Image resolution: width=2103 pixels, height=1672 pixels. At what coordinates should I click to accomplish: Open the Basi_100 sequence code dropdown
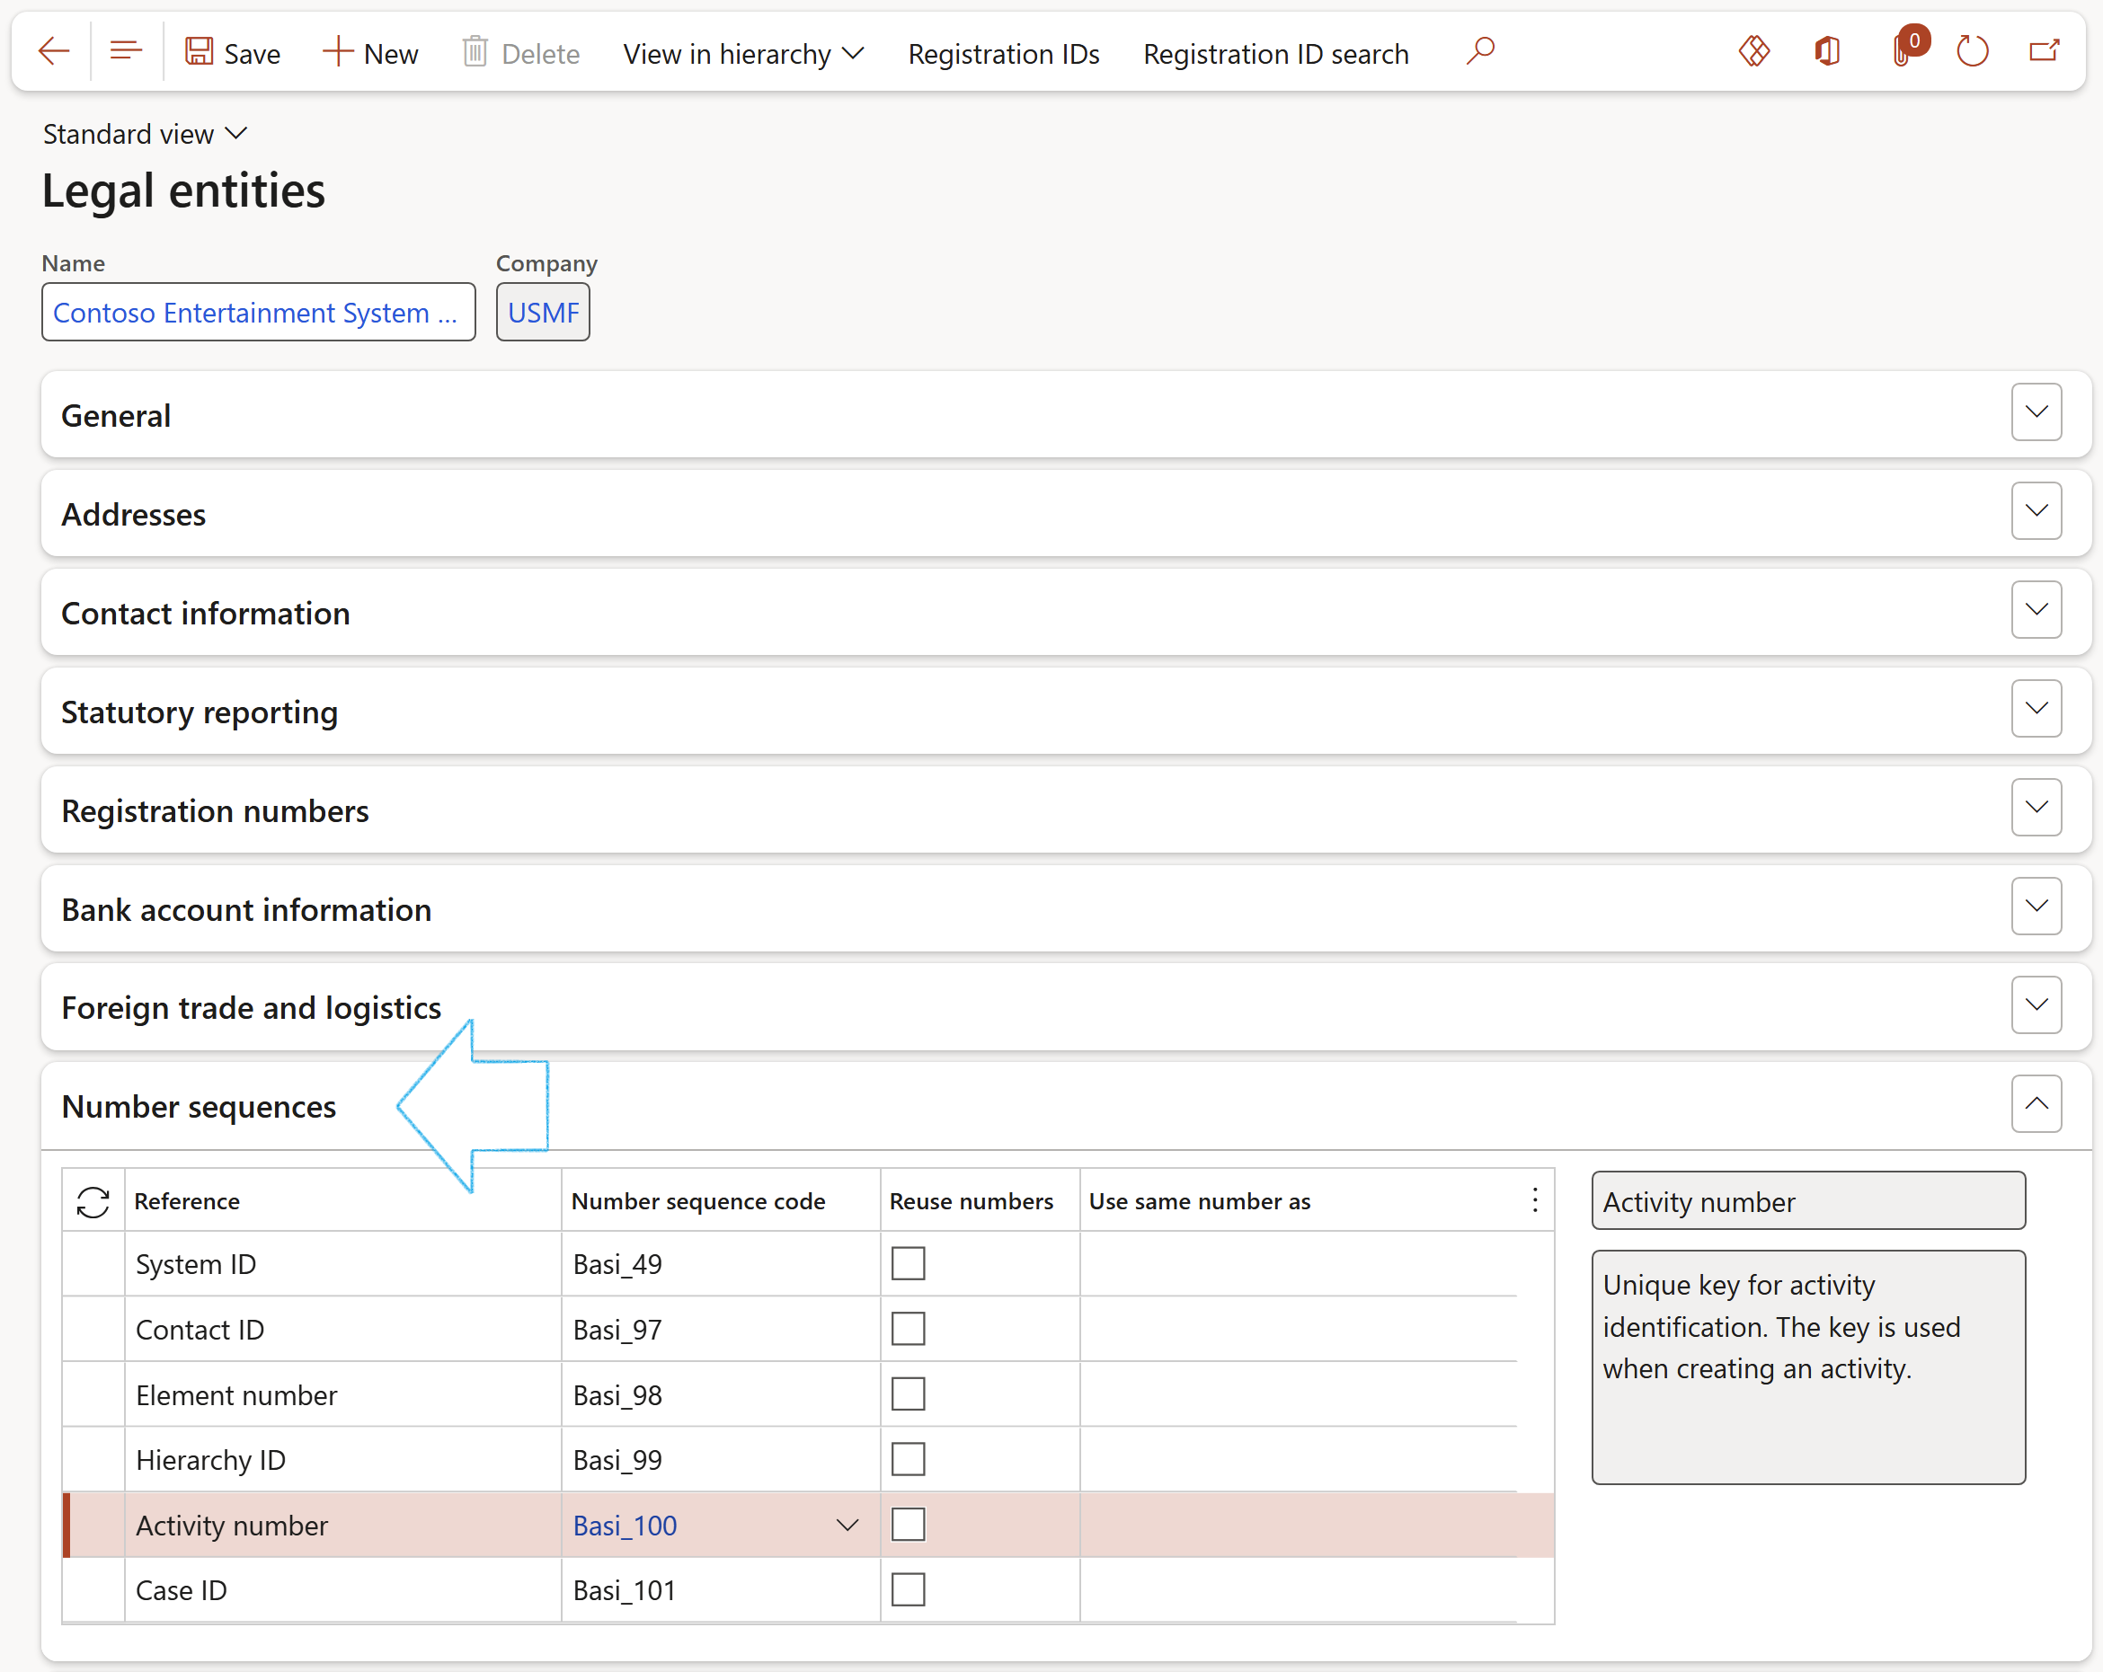click(x=847, y=1525)
